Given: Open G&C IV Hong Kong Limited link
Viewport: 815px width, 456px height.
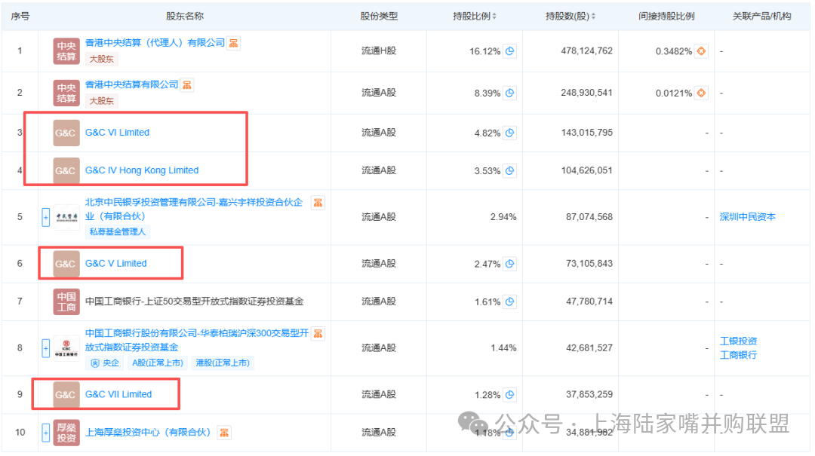Looking at the screenshot, I should (x=142, y=170).
